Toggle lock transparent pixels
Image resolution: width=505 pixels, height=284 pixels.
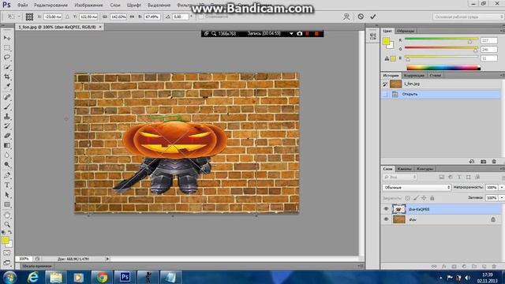[407, 198]
